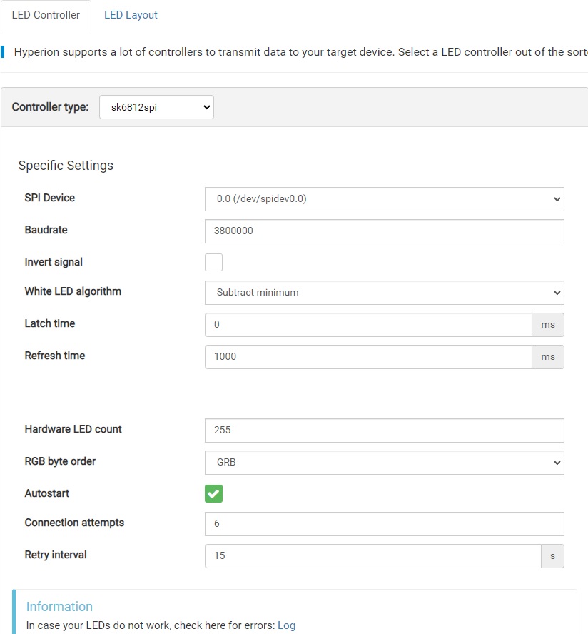
Task: Enable the Invert signal checkbox
Action: point(213,262)
